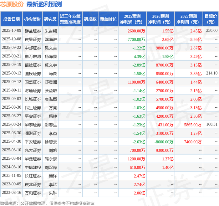Image resolution: width=219 pixels, height=206 pixels.
Task: Click the 华泰证券 institution cell
Action: pos(33,125)
